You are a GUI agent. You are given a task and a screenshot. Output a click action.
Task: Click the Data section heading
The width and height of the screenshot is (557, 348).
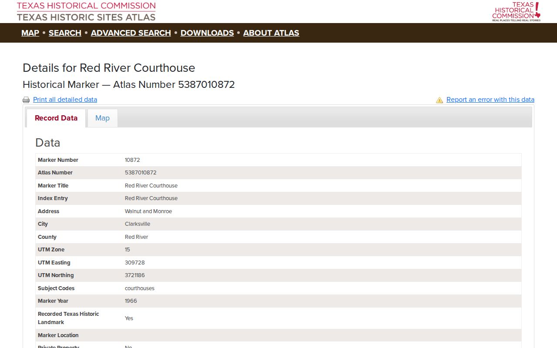[x=47, y=143]
